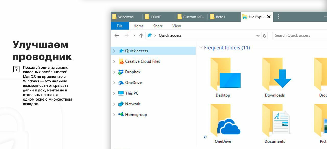The image size is (327, 149).
Task: Click the ODNT tab folder icon
Action: 147,17
